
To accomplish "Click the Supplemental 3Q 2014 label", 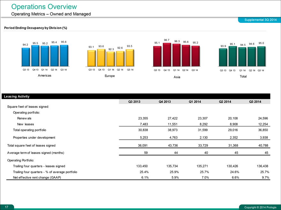I will point(259,20).
